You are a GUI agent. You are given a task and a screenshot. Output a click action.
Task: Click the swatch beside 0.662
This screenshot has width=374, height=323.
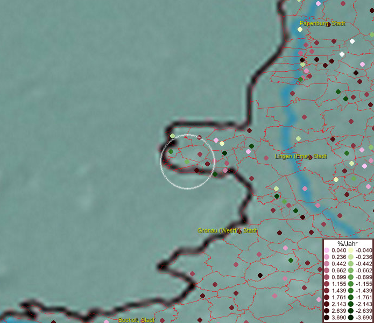(x=327, y=271)
